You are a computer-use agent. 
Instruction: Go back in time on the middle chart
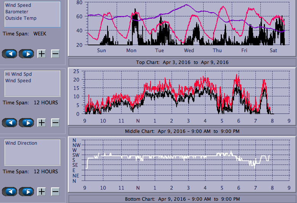[x=10, y=123]
